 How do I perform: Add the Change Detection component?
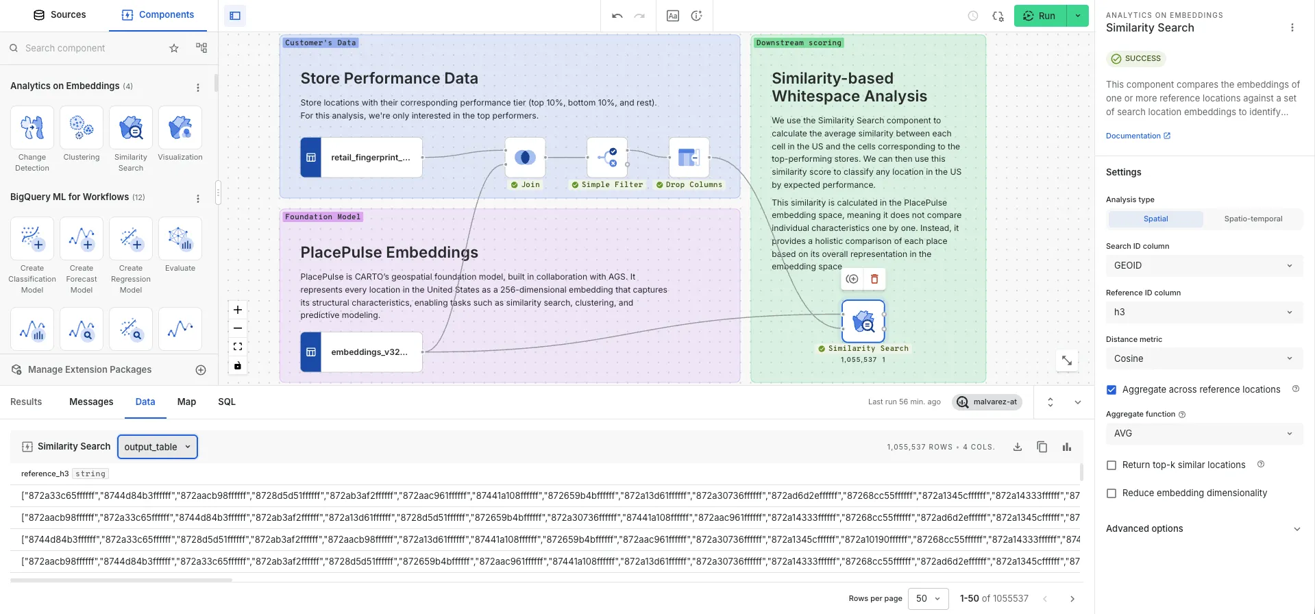tap(32, 127)
